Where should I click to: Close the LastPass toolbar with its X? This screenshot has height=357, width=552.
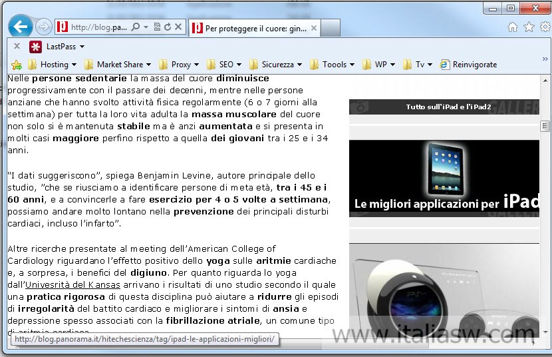[17, 46]
